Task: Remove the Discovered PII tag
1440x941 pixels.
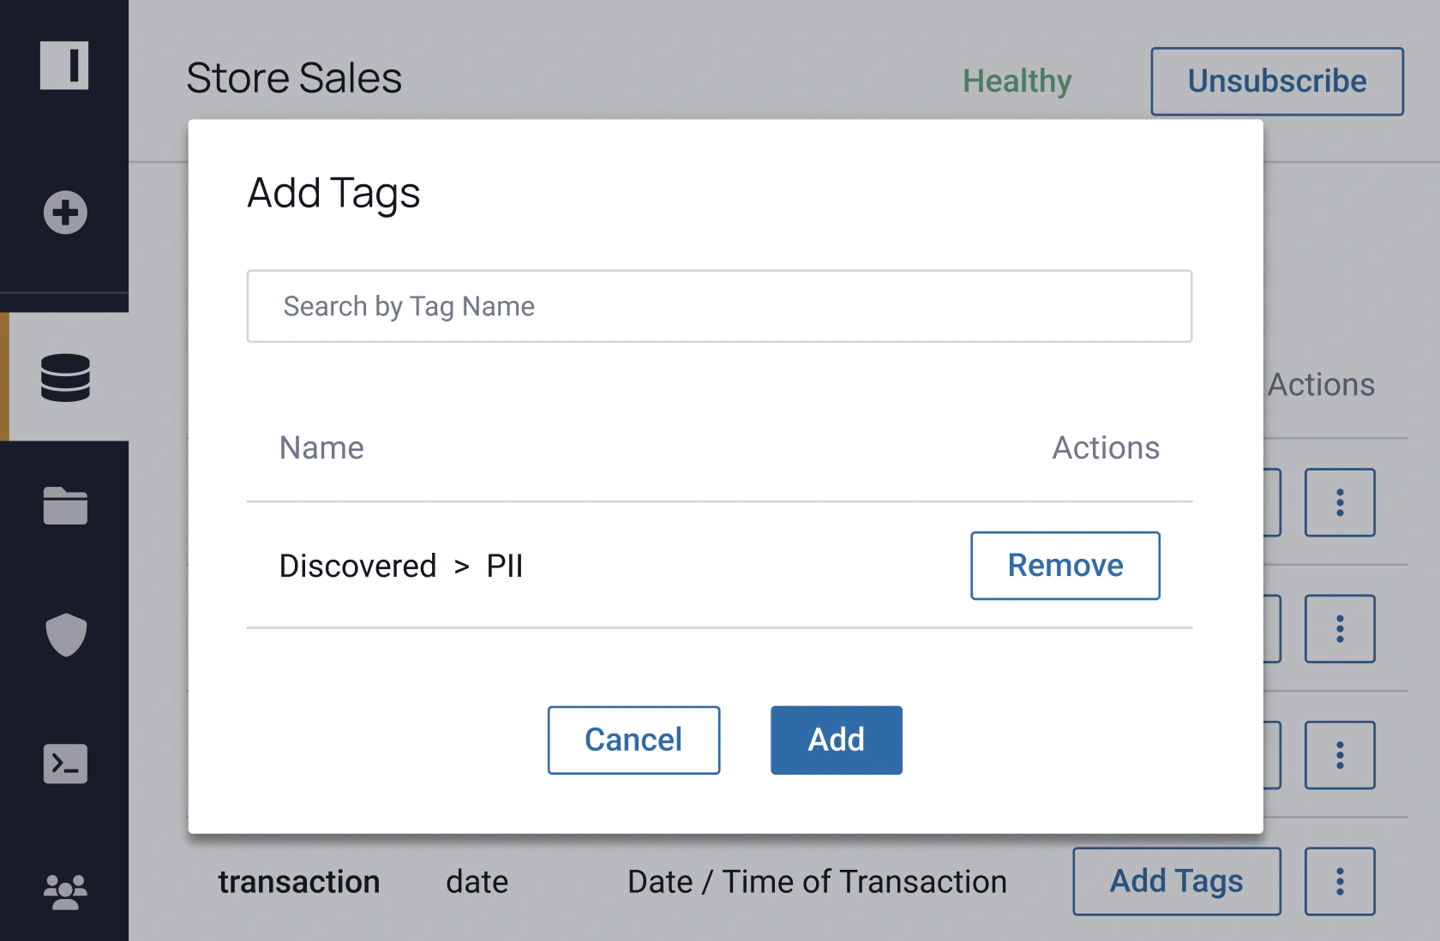Action: [x=1065, y=566]
